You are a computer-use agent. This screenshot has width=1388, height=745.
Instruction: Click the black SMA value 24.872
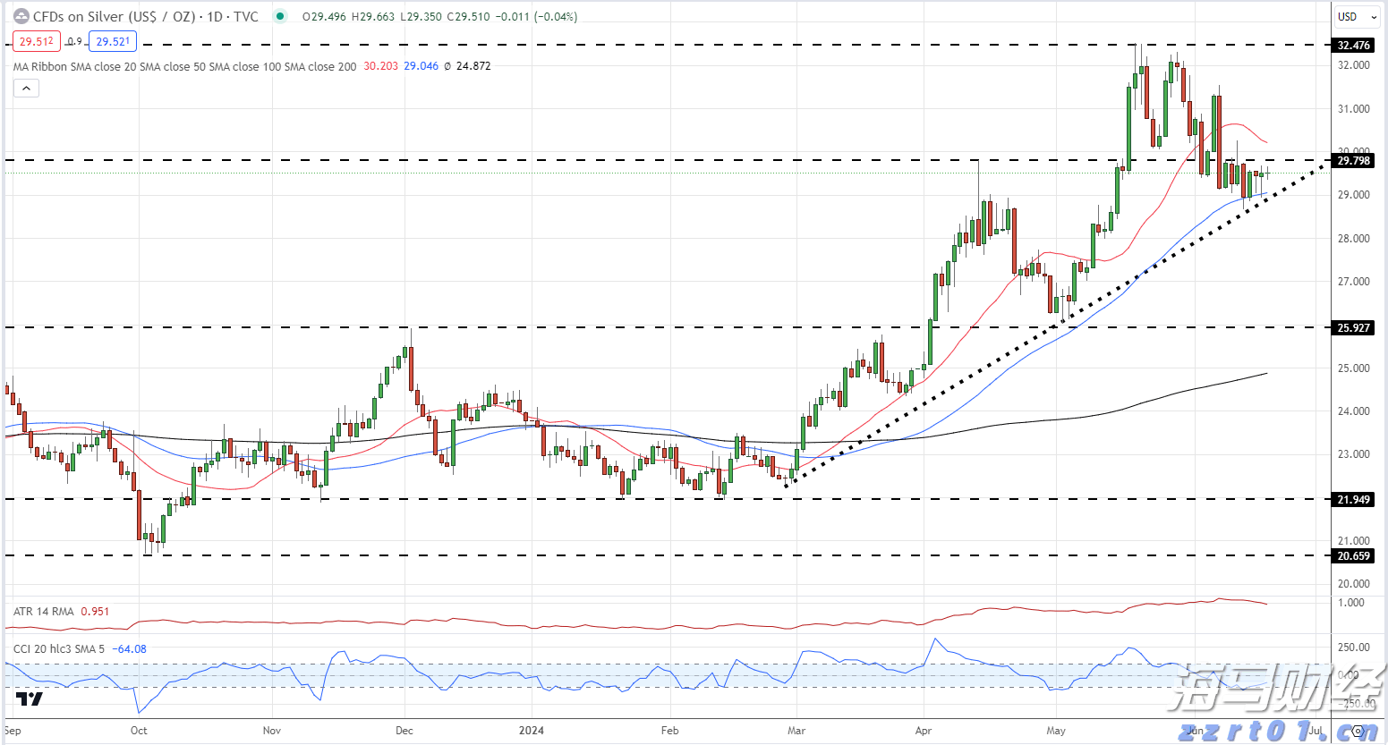(x=473, y=66)
